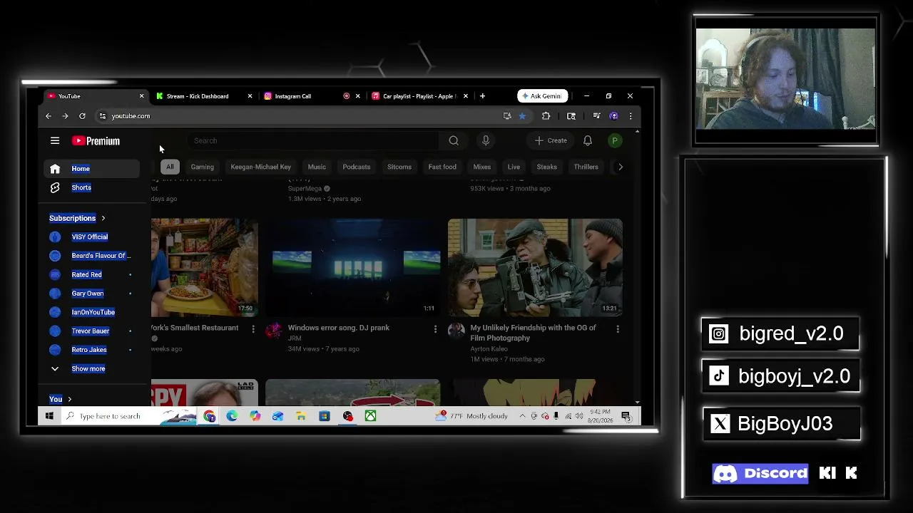The width and height of the screenshot is (913, 513).
Task: Open the Chrome extensions puzzle icon
Action: pos(546,115)
